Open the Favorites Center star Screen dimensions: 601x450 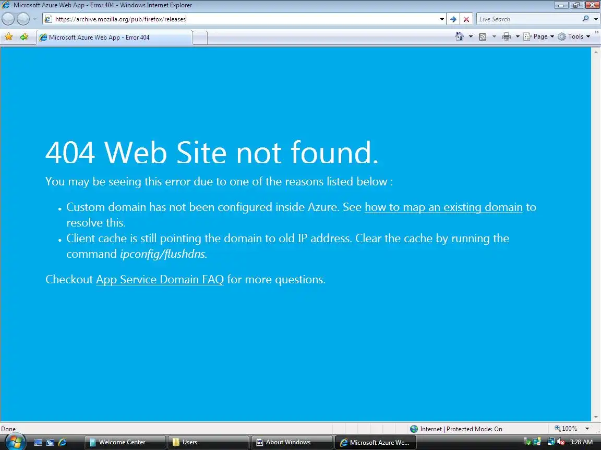(8, 37)
